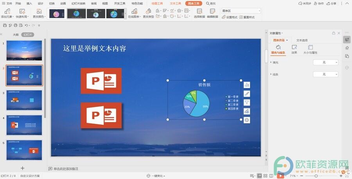This screenshot has height=179, width=352.
Task: Click the 重置样式 reset style button
Action: [x=247, y=17]
